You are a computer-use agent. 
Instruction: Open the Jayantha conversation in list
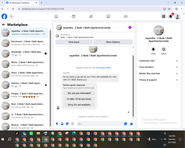point(24,32)
